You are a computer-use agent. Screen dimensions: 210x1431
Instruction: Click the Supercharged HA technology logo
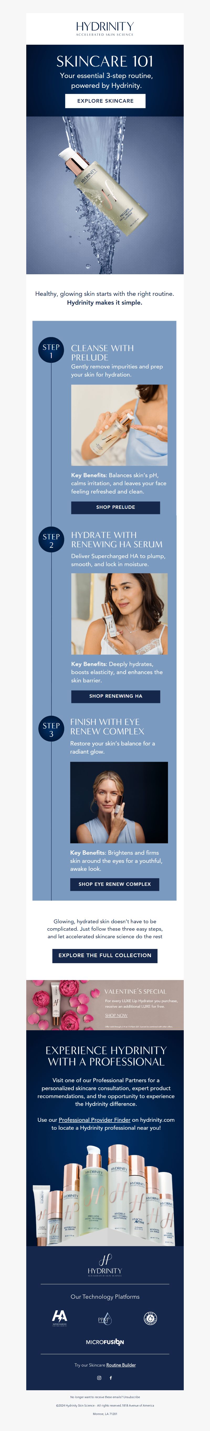point(60,1318)
